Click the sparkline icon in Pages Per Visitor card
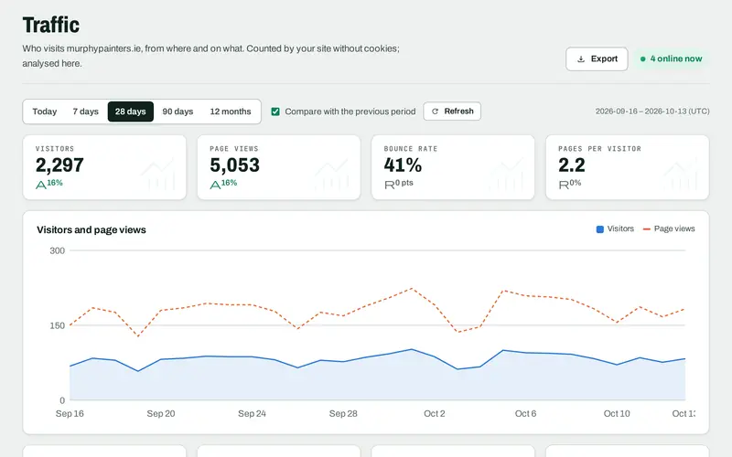Image resolution: width=732 pixels, height=457 pixels. (680, 174)
